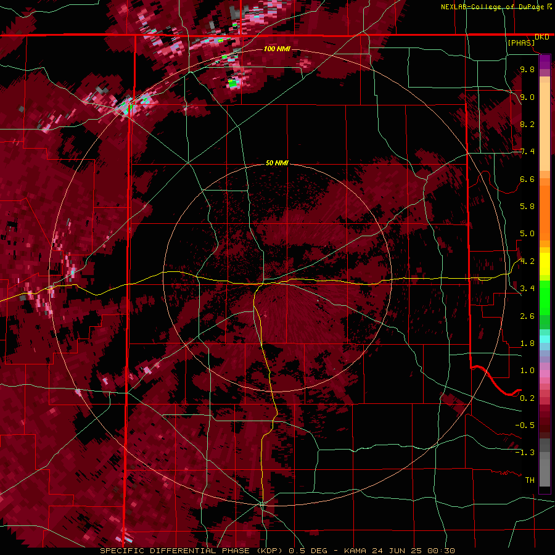The image size is (555, 555).
Task: Click the 5.0 value on color scale
Action: click(x=527, y=234)
